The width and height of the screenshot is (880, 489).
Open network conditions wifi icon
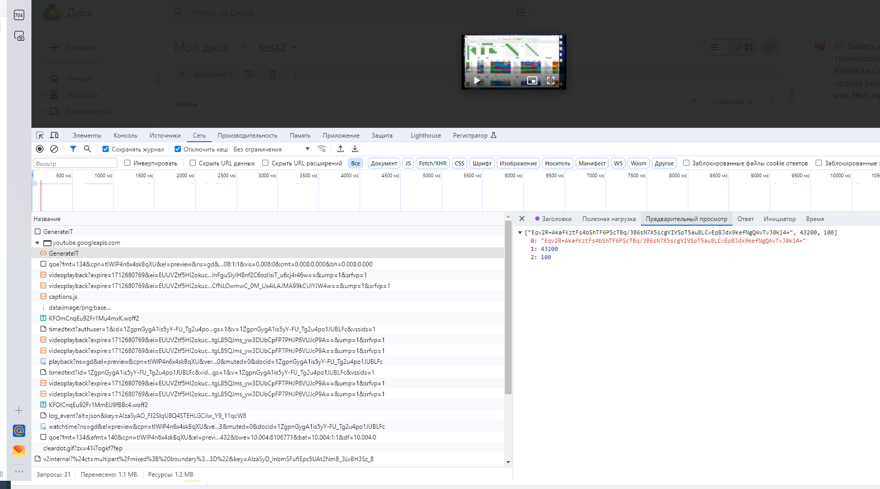pyautogui.click(x=322, y=149)
